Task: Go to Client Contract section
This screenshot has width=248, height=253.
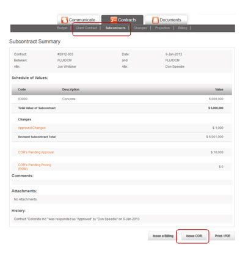Action: click(x=86, y=28)
